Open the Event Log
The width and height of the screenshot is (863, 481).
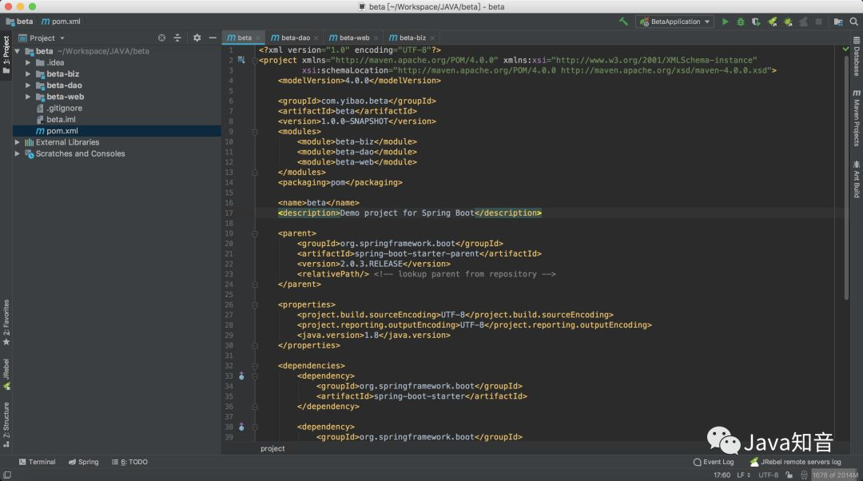pyautogui.click(x=714, y=462)
